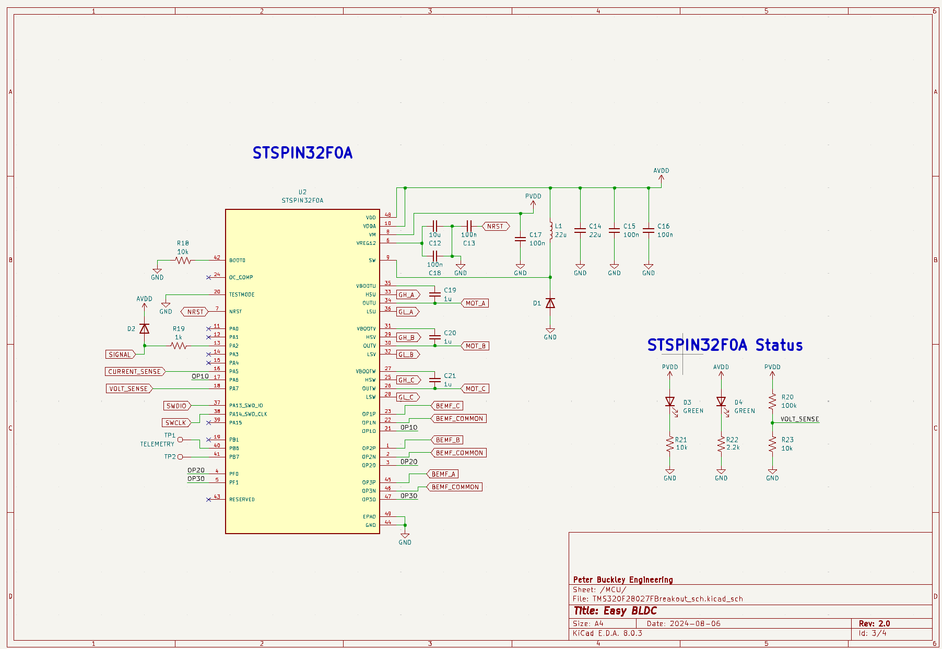Select capacitor C17 100n symbol
This screenshot has width=942, height=649.
click(x=520, y=239)
